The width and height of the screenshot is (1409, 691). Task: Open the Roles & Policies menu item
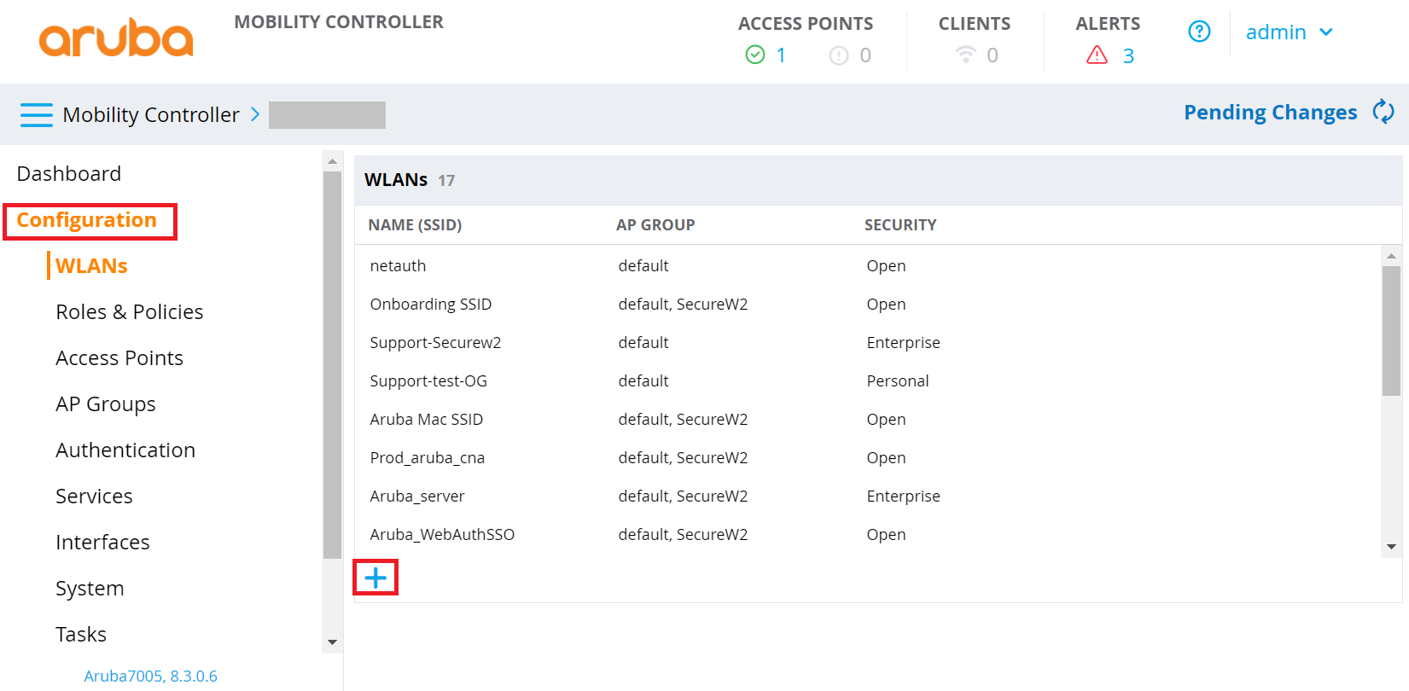[129, 312]
